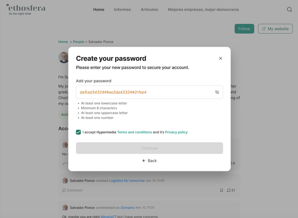Click into the password input field

[142, 92]
